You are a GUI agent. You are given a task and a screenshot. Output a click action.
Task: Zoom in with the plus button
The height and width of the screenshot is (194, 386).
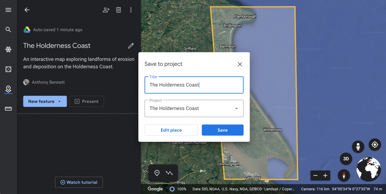click(x=325, y=176)
